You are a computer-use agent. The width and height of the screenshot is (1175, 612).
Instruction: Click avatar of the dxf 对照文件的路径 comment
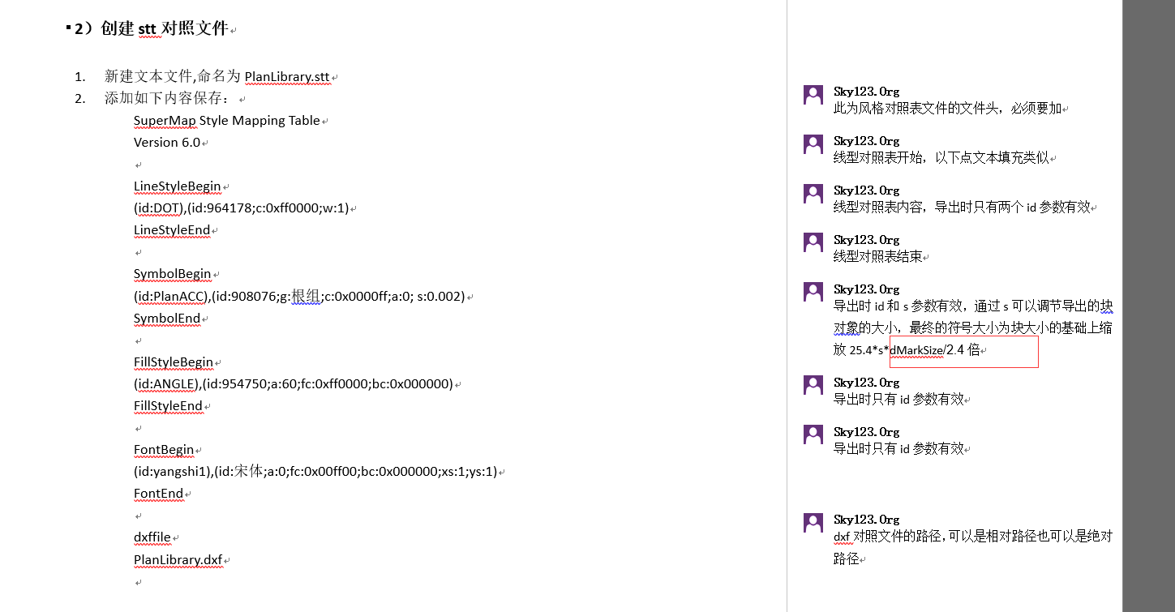coord(813,523)
